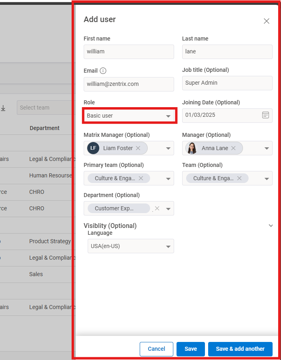
Task: Click the download icon beside Select team
Action: click(x=3, y=108)
